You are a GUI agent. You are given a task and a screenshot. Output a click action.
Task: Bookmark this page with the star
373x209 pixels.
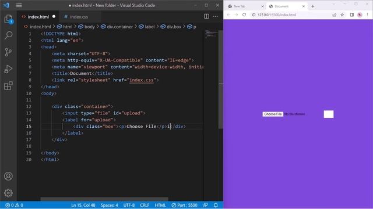(x=342, y=15)
